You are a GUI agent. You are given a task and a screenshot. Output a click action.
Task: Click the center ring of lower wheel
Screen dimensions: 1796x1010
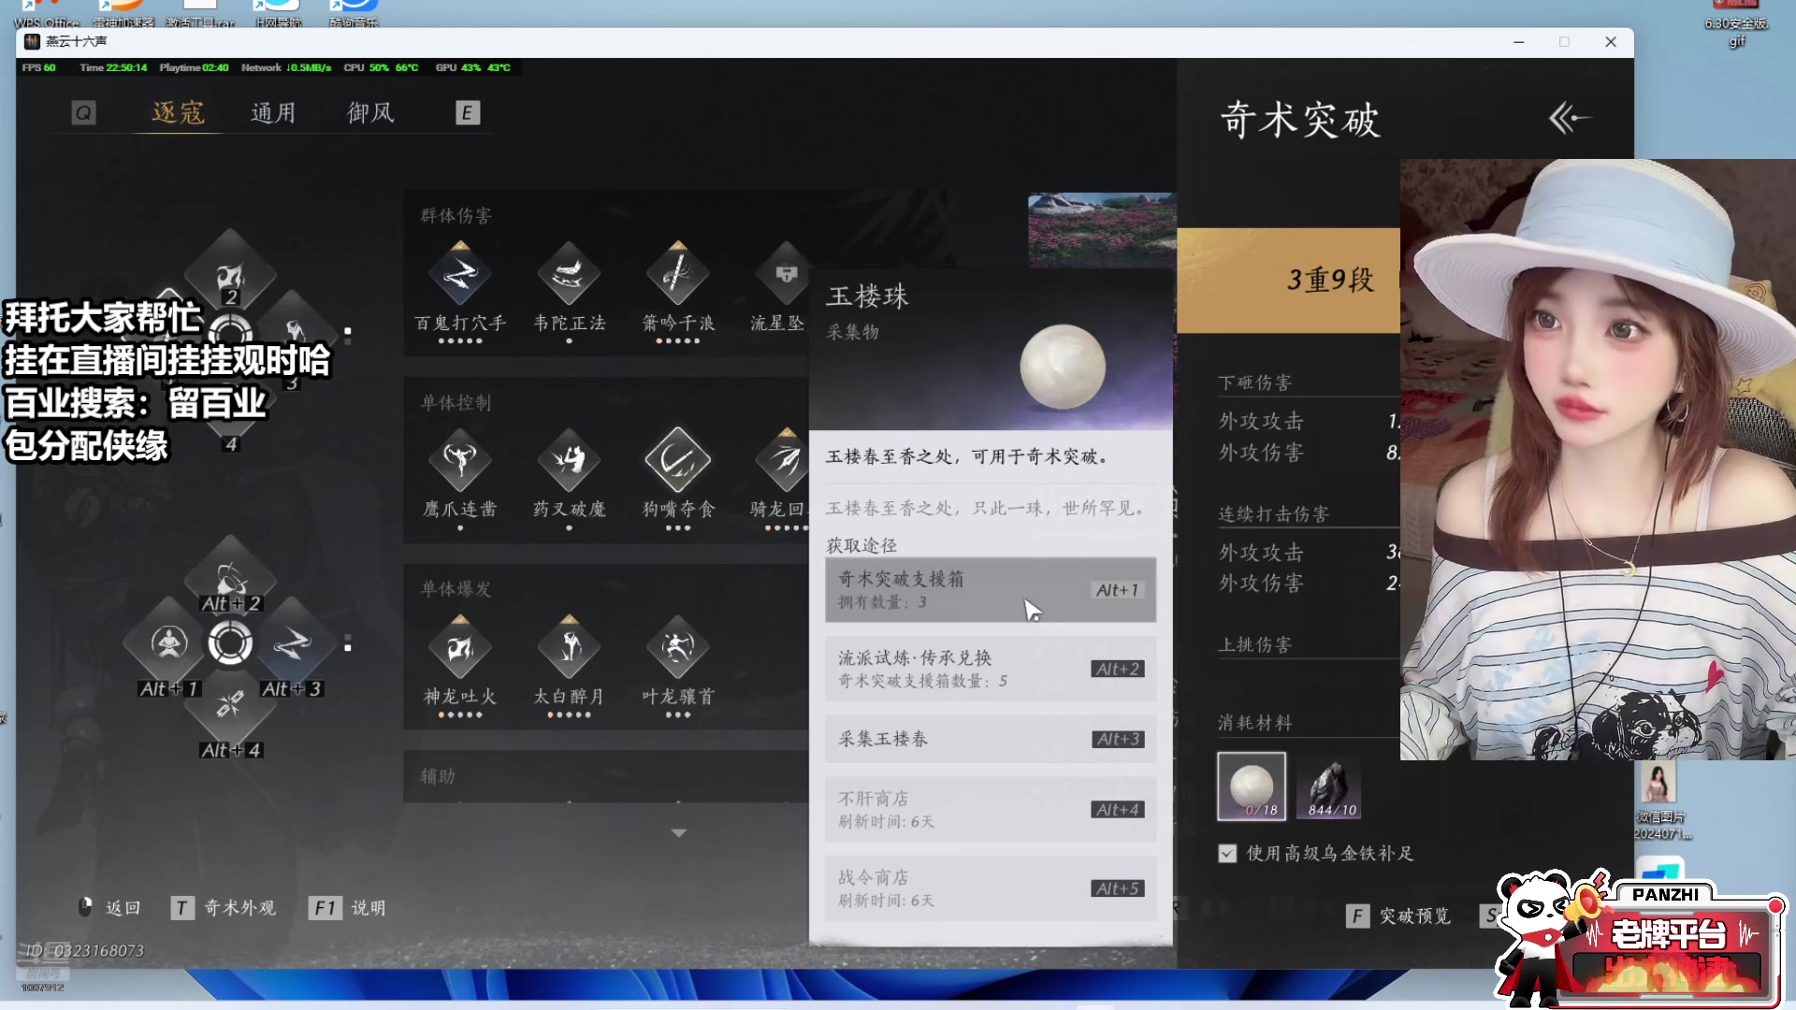click(230, 643)
